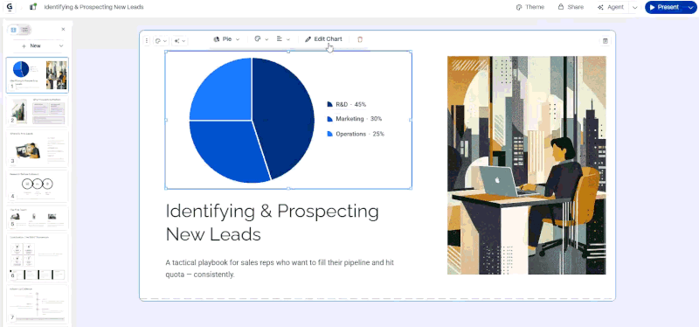Open the card's three-dot menu
The height and width of the screenshot is (327, 699).
(147, 40)
